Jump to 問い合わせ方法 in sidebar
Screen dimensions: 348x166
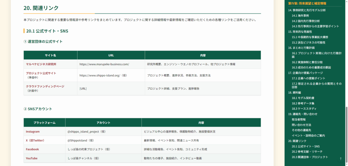[301, 125]
